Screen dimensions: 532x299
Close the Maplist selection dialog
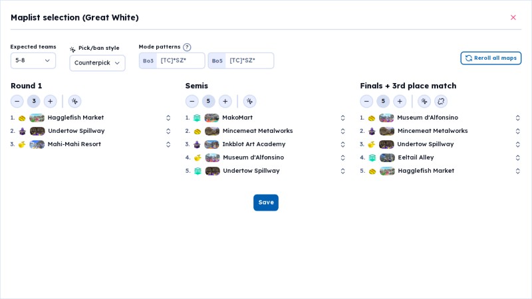click(x=513, y=18)
